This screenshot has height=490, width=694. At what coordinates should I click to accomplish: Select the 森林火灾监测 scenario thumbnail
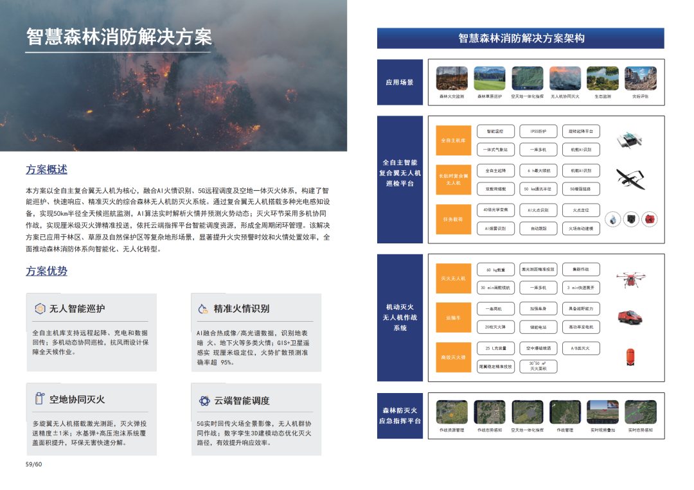tap(452, 78)
